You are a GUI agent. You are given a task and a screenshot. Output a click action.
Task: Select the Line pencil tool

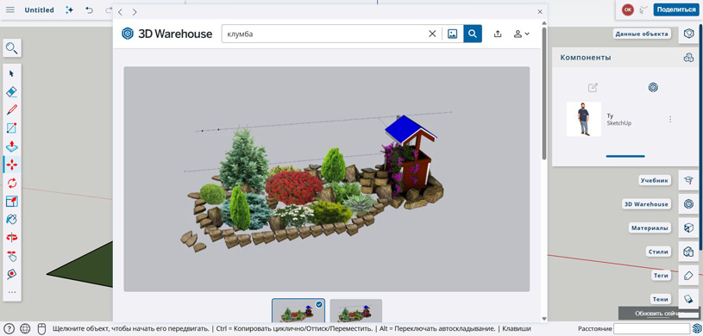click(12, 109)
